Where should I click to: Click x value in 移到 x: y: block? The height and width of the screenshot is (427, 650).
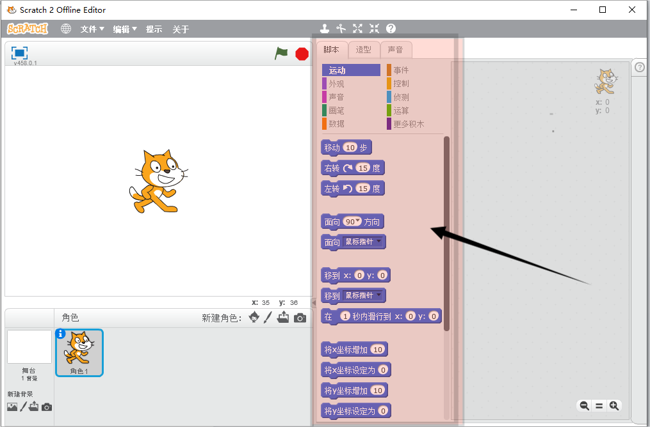click(x=359, y=275)
